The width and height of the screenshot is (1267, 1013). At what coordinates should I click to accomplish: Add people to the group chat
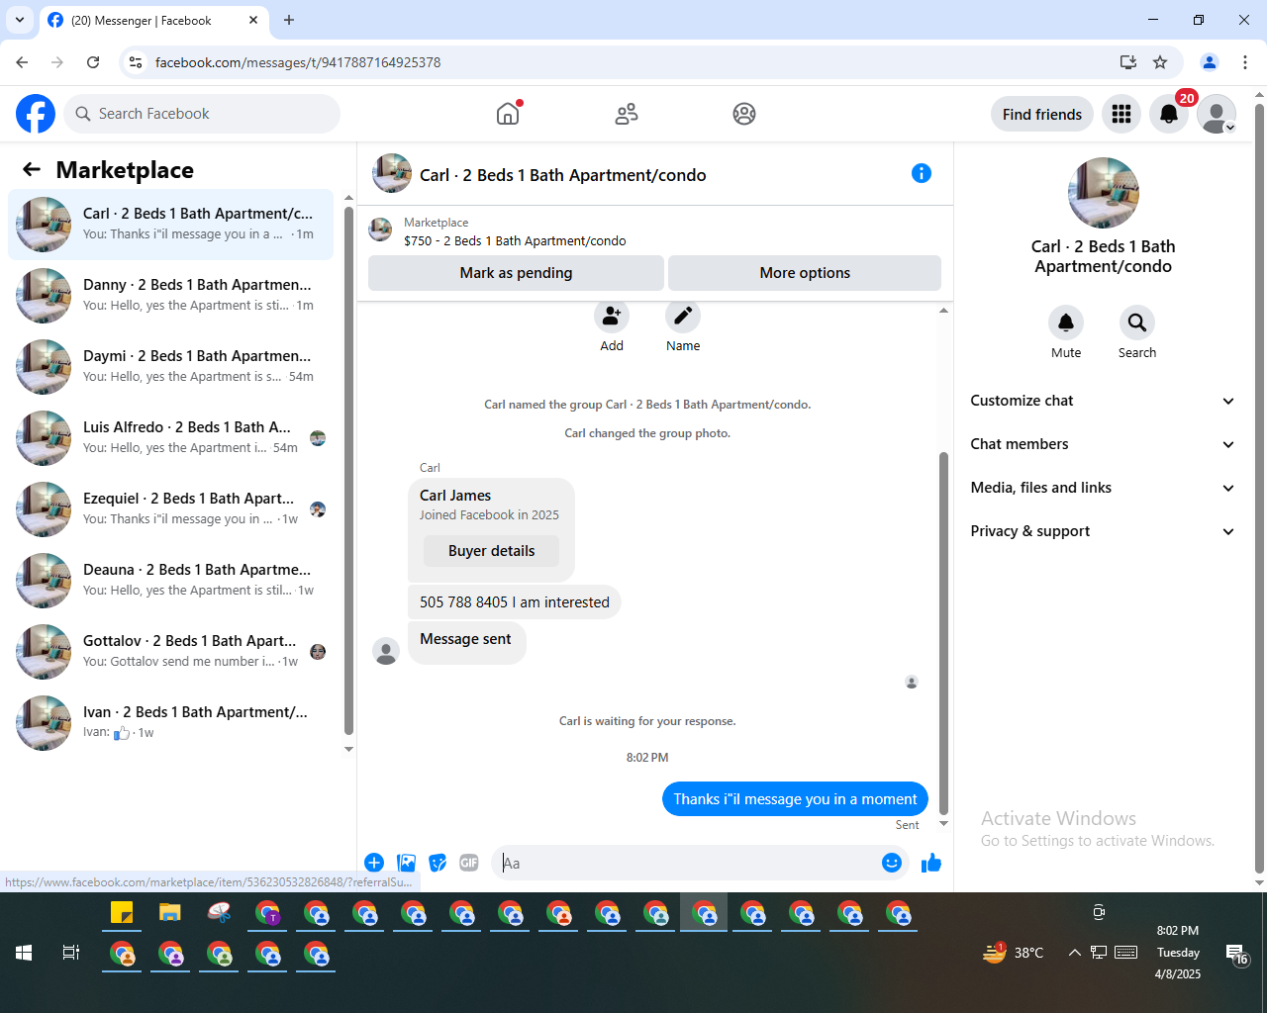click(x=612, y=316)
